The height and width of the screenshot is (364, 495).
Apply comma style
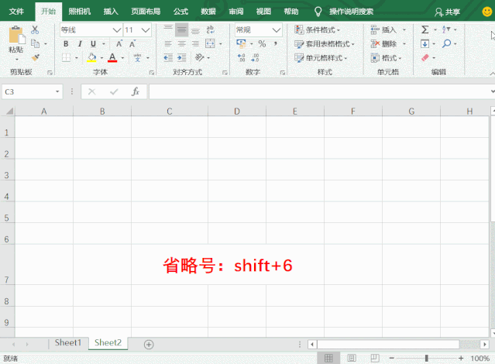276,43
